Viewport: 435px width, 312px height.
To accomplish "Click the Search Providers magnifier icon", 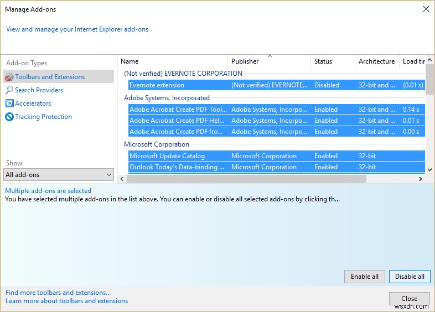I will [x=9, y=90].
